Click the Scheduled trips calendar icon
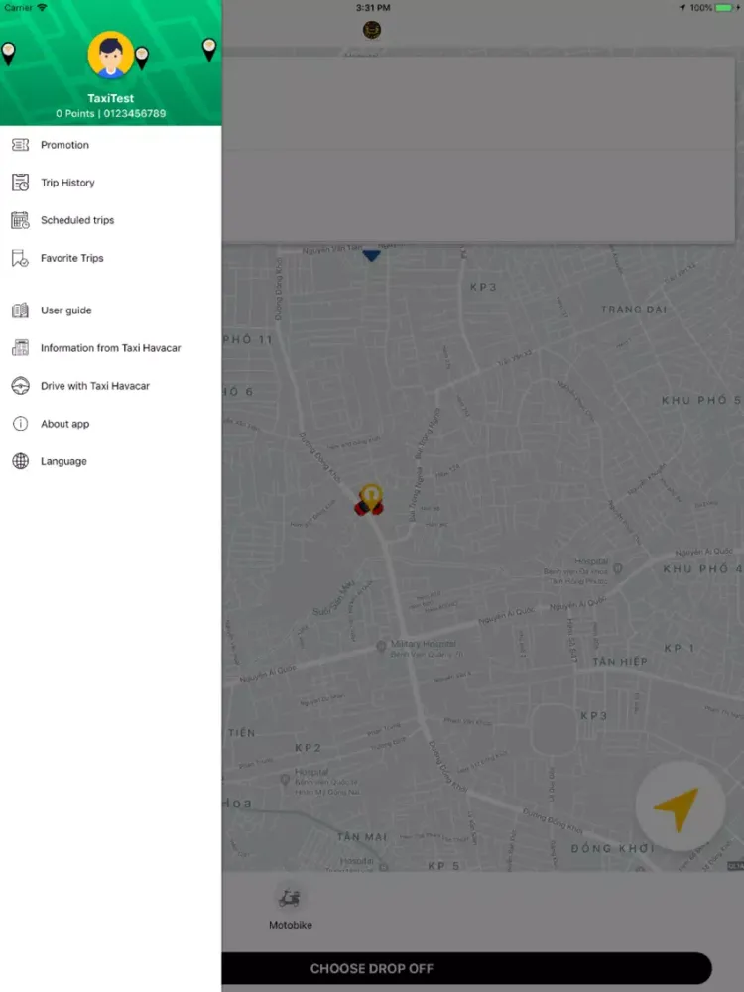This screenshot has height=992, width=744. (20, 220)
